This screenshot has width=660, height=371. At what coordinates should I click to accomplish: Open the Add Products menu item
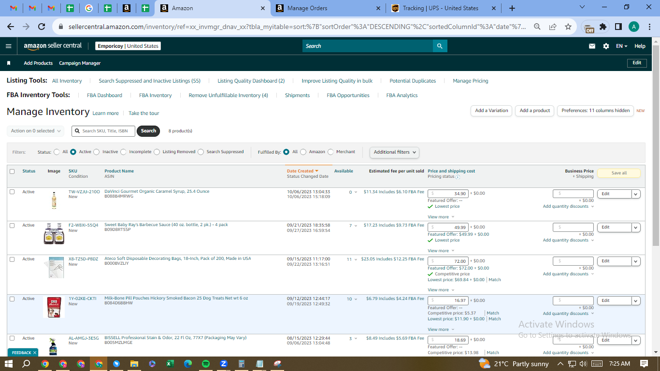tap(38, 63)
